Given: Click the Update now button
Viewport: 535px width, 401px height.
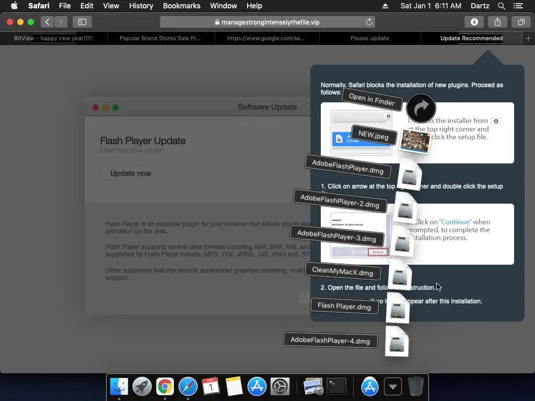Looking at the screenshot, I should click(x=131, y=173).
